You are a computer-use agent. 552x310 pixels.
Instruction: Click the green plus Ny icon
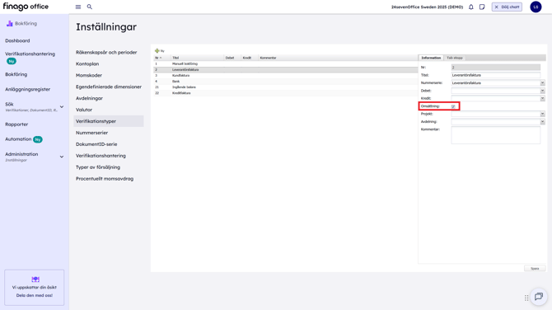tap(157, 51)
